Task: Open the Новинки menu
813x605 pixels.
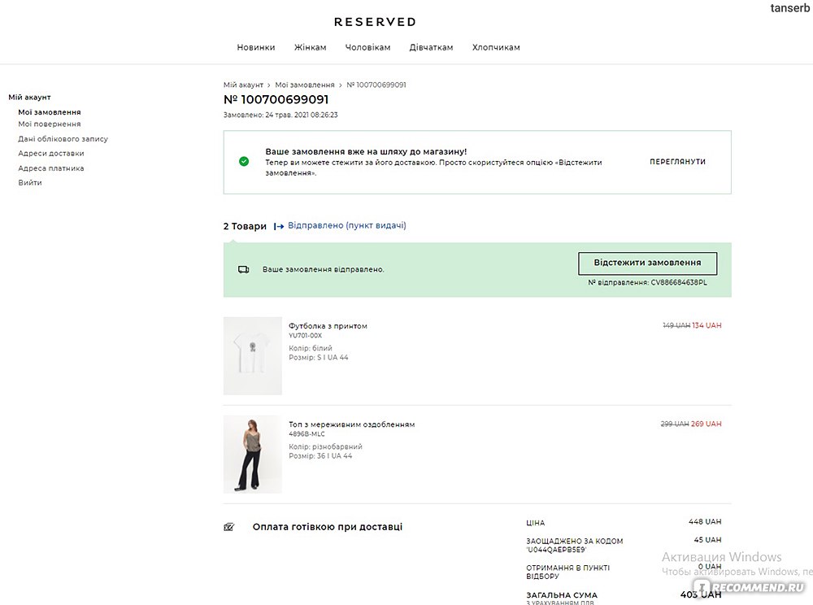Action: tap(256, 47)
